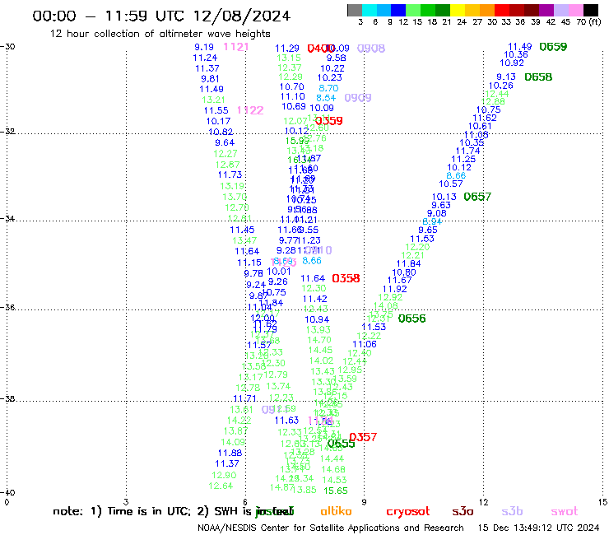This screenshot has height=535, width=609.
Task: Click the wave height value 9.64
Action: (x=225, y=142)
